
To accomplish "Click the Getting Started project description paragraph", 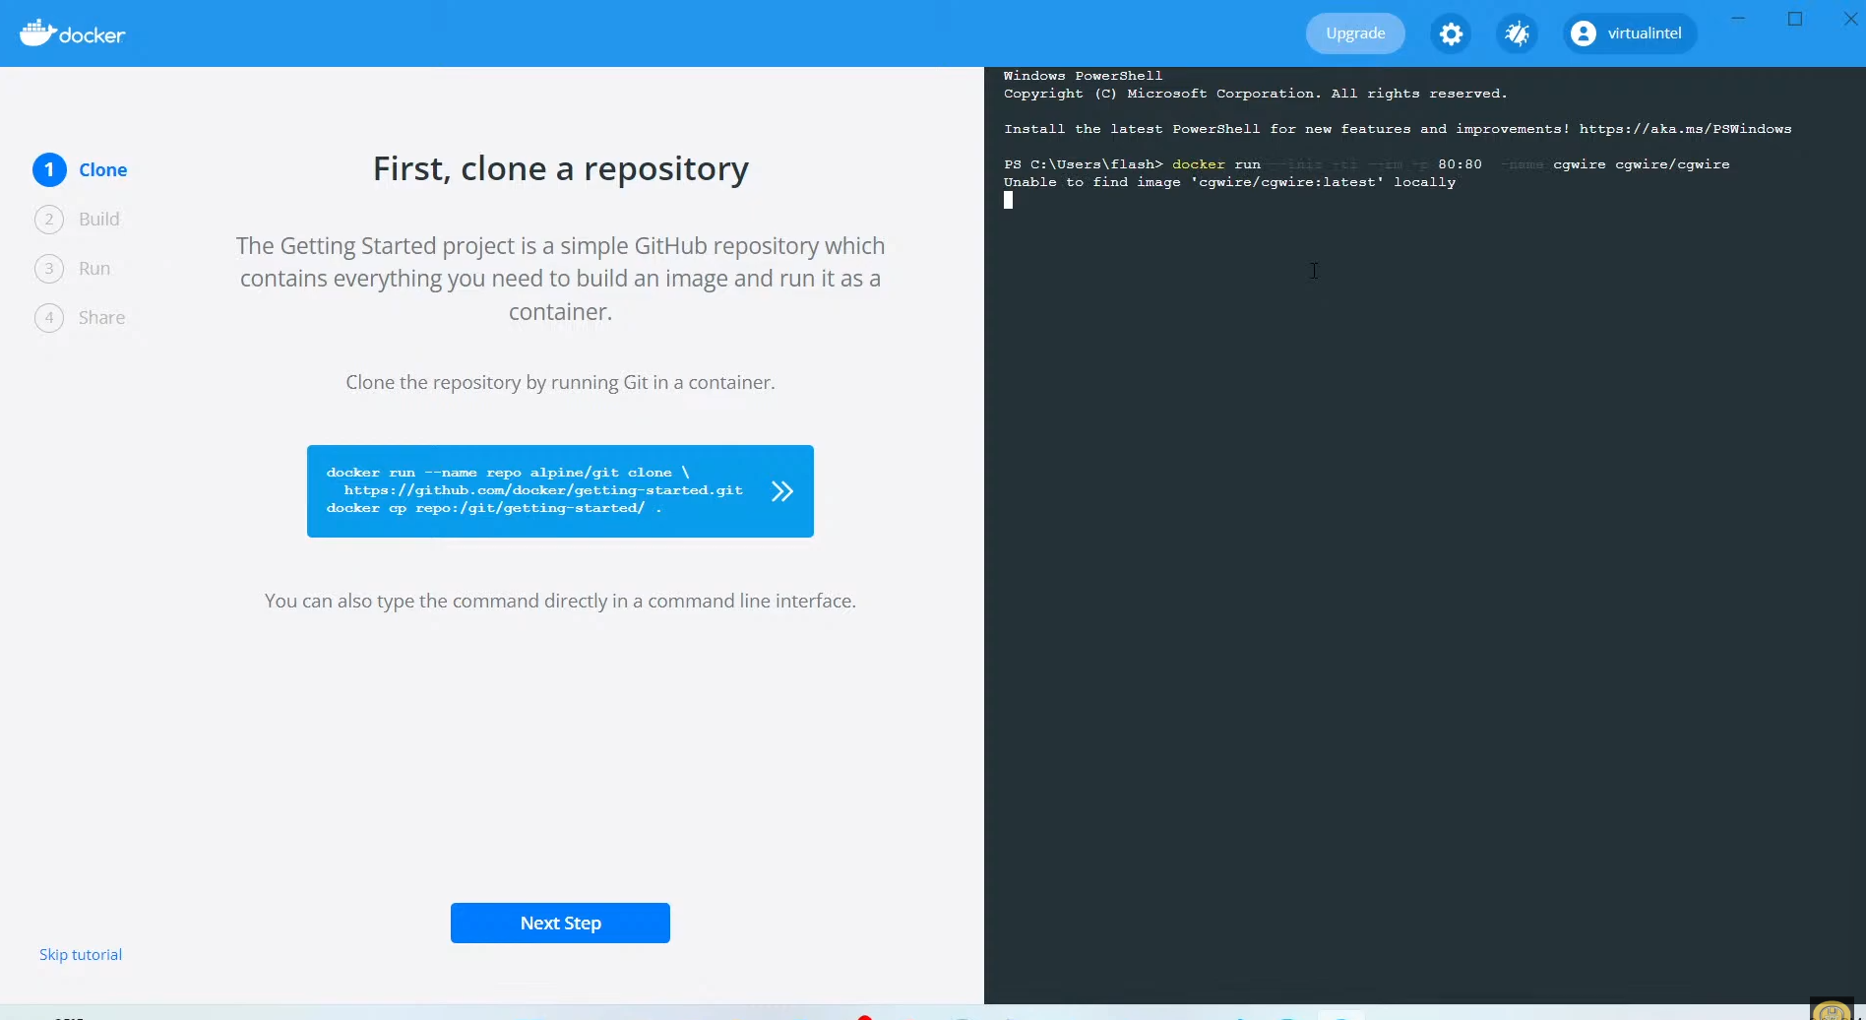I will (x=560, y=279).
